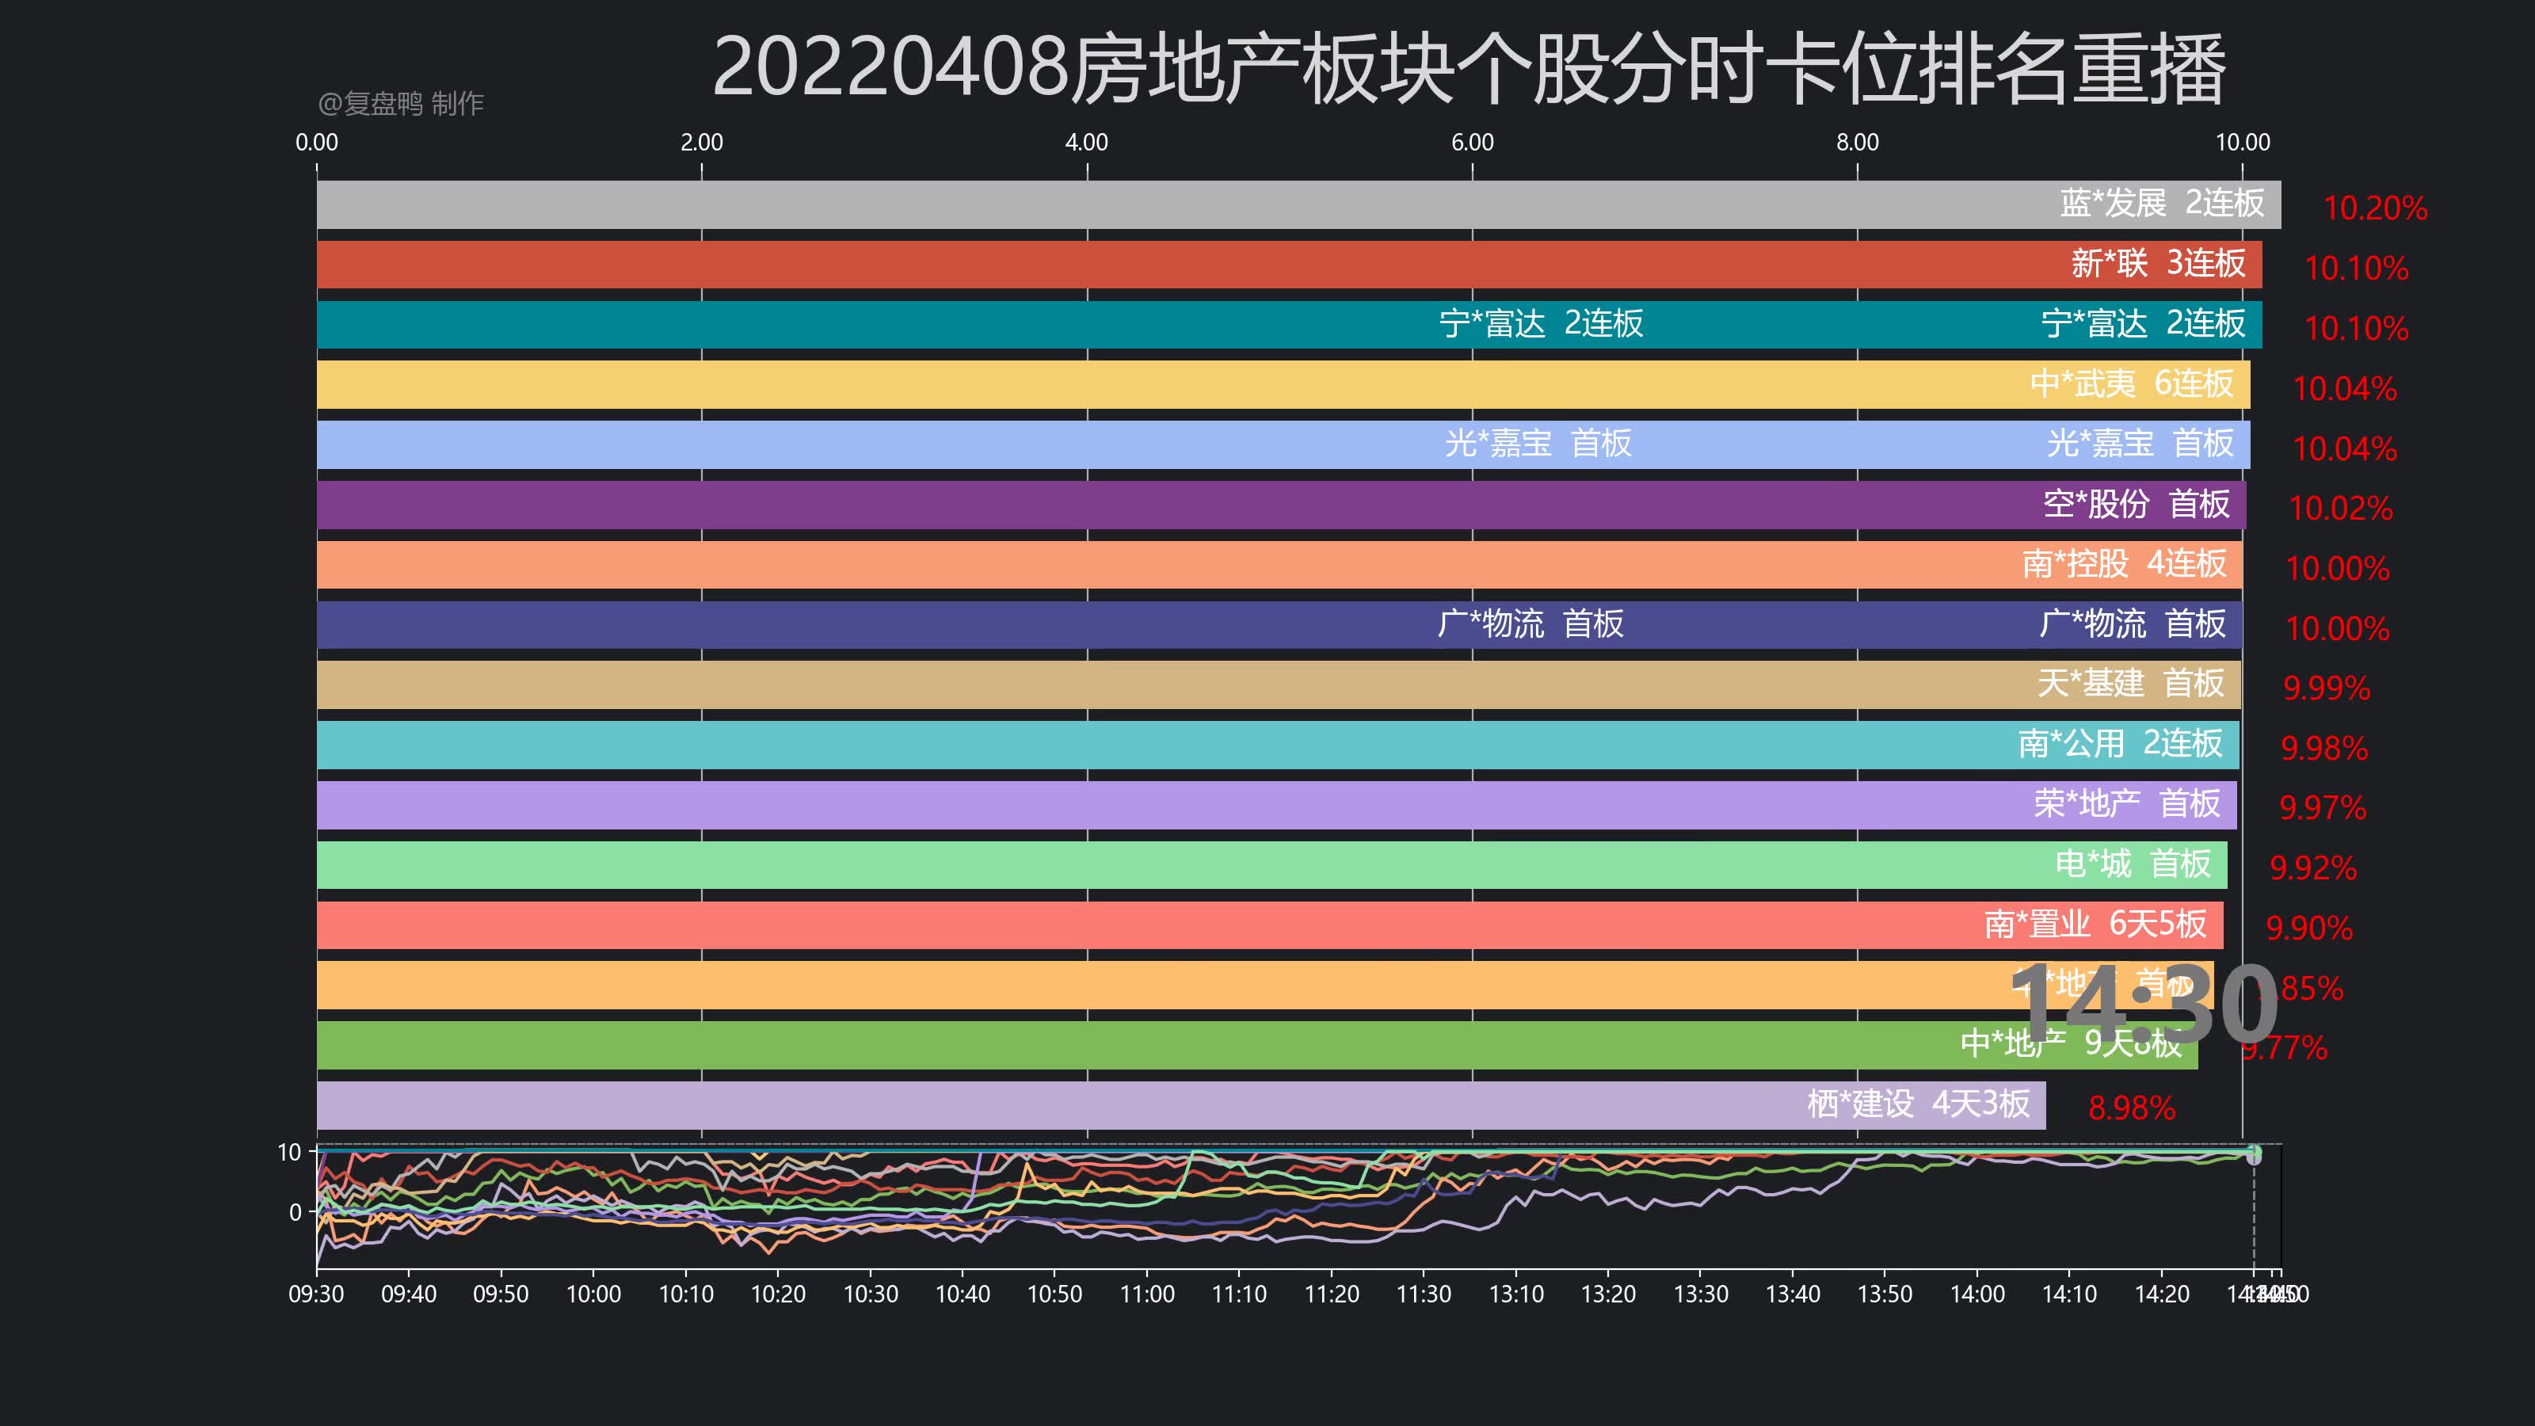Click the current-time marker dot on intraday chart
The height and width of the screenshot is (1426, 2535).
tap(2254, 1153)
